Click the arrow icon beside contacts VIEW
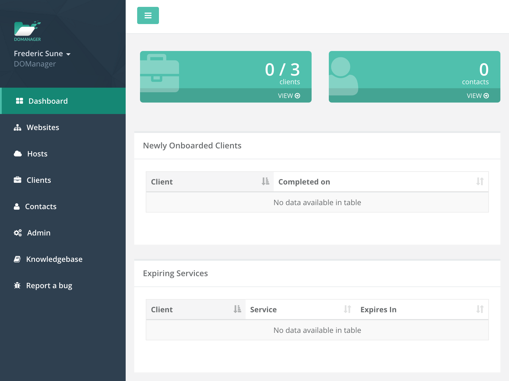The image size is (509, 381). [x=486, y=96]
